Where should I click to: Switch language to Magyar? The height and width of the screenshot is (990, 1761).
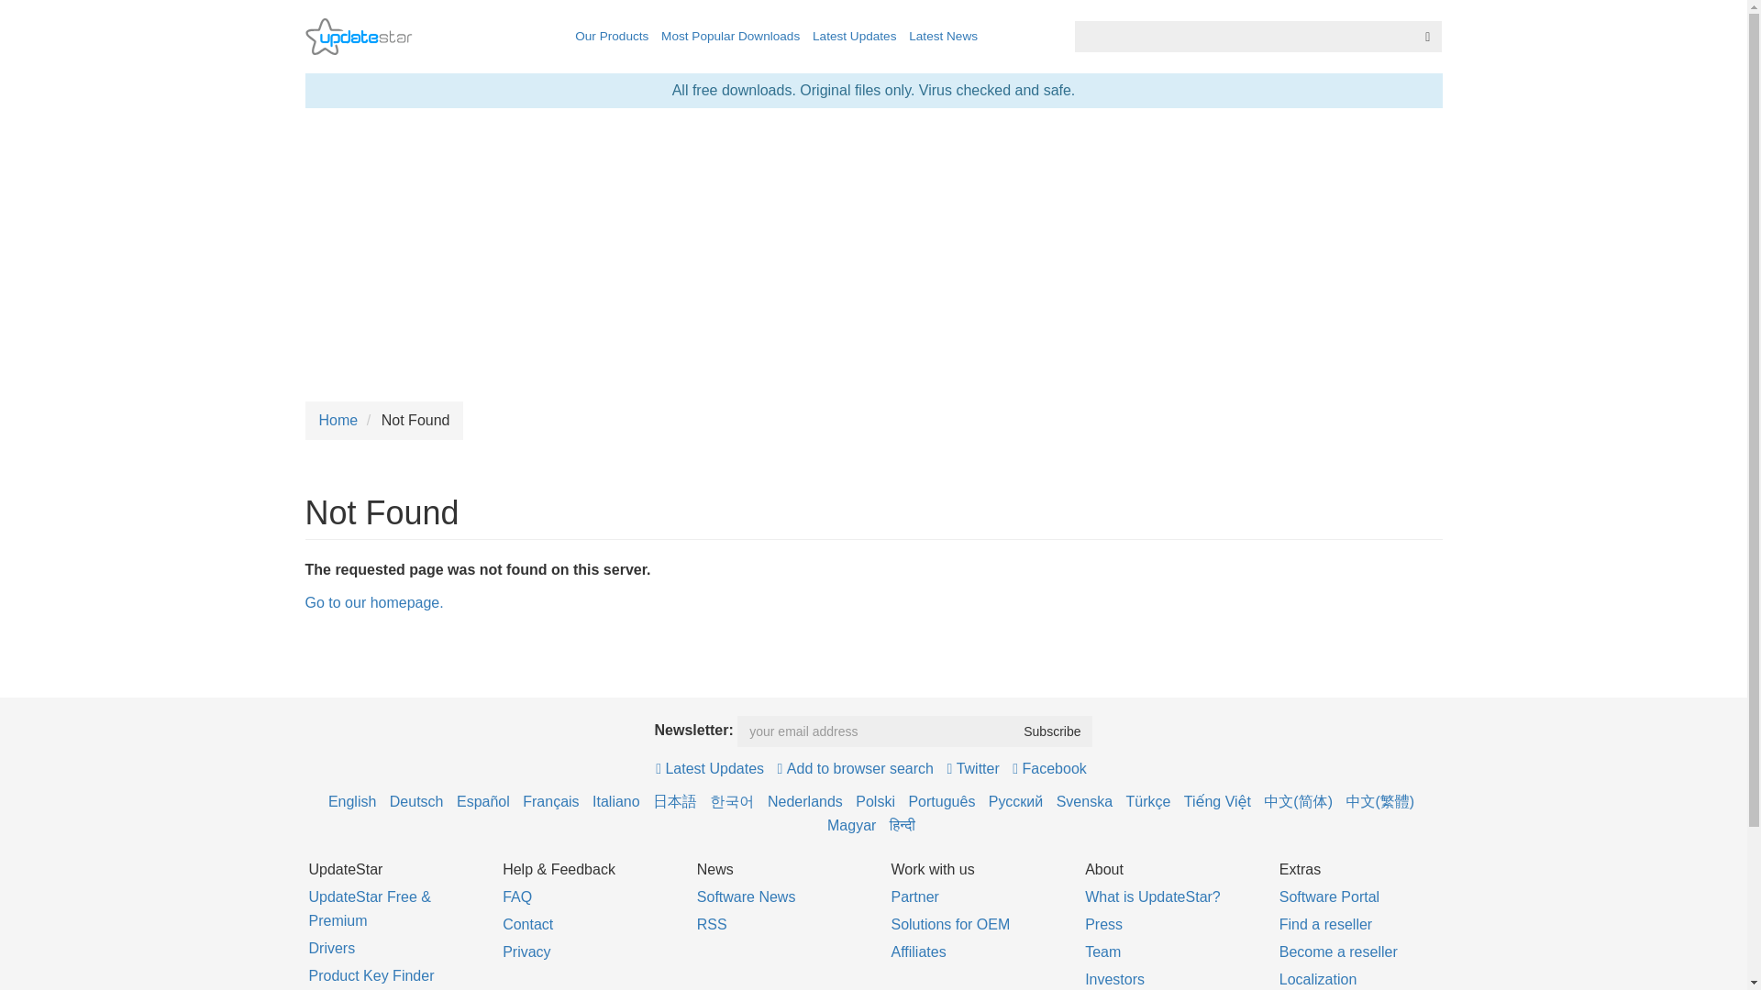click(x=851, y=826)
